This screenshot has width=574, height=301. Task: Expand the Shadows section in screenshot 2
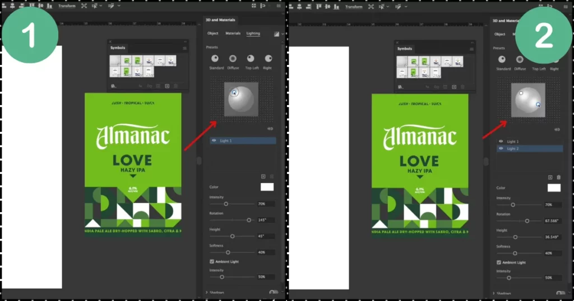(494, 293)
